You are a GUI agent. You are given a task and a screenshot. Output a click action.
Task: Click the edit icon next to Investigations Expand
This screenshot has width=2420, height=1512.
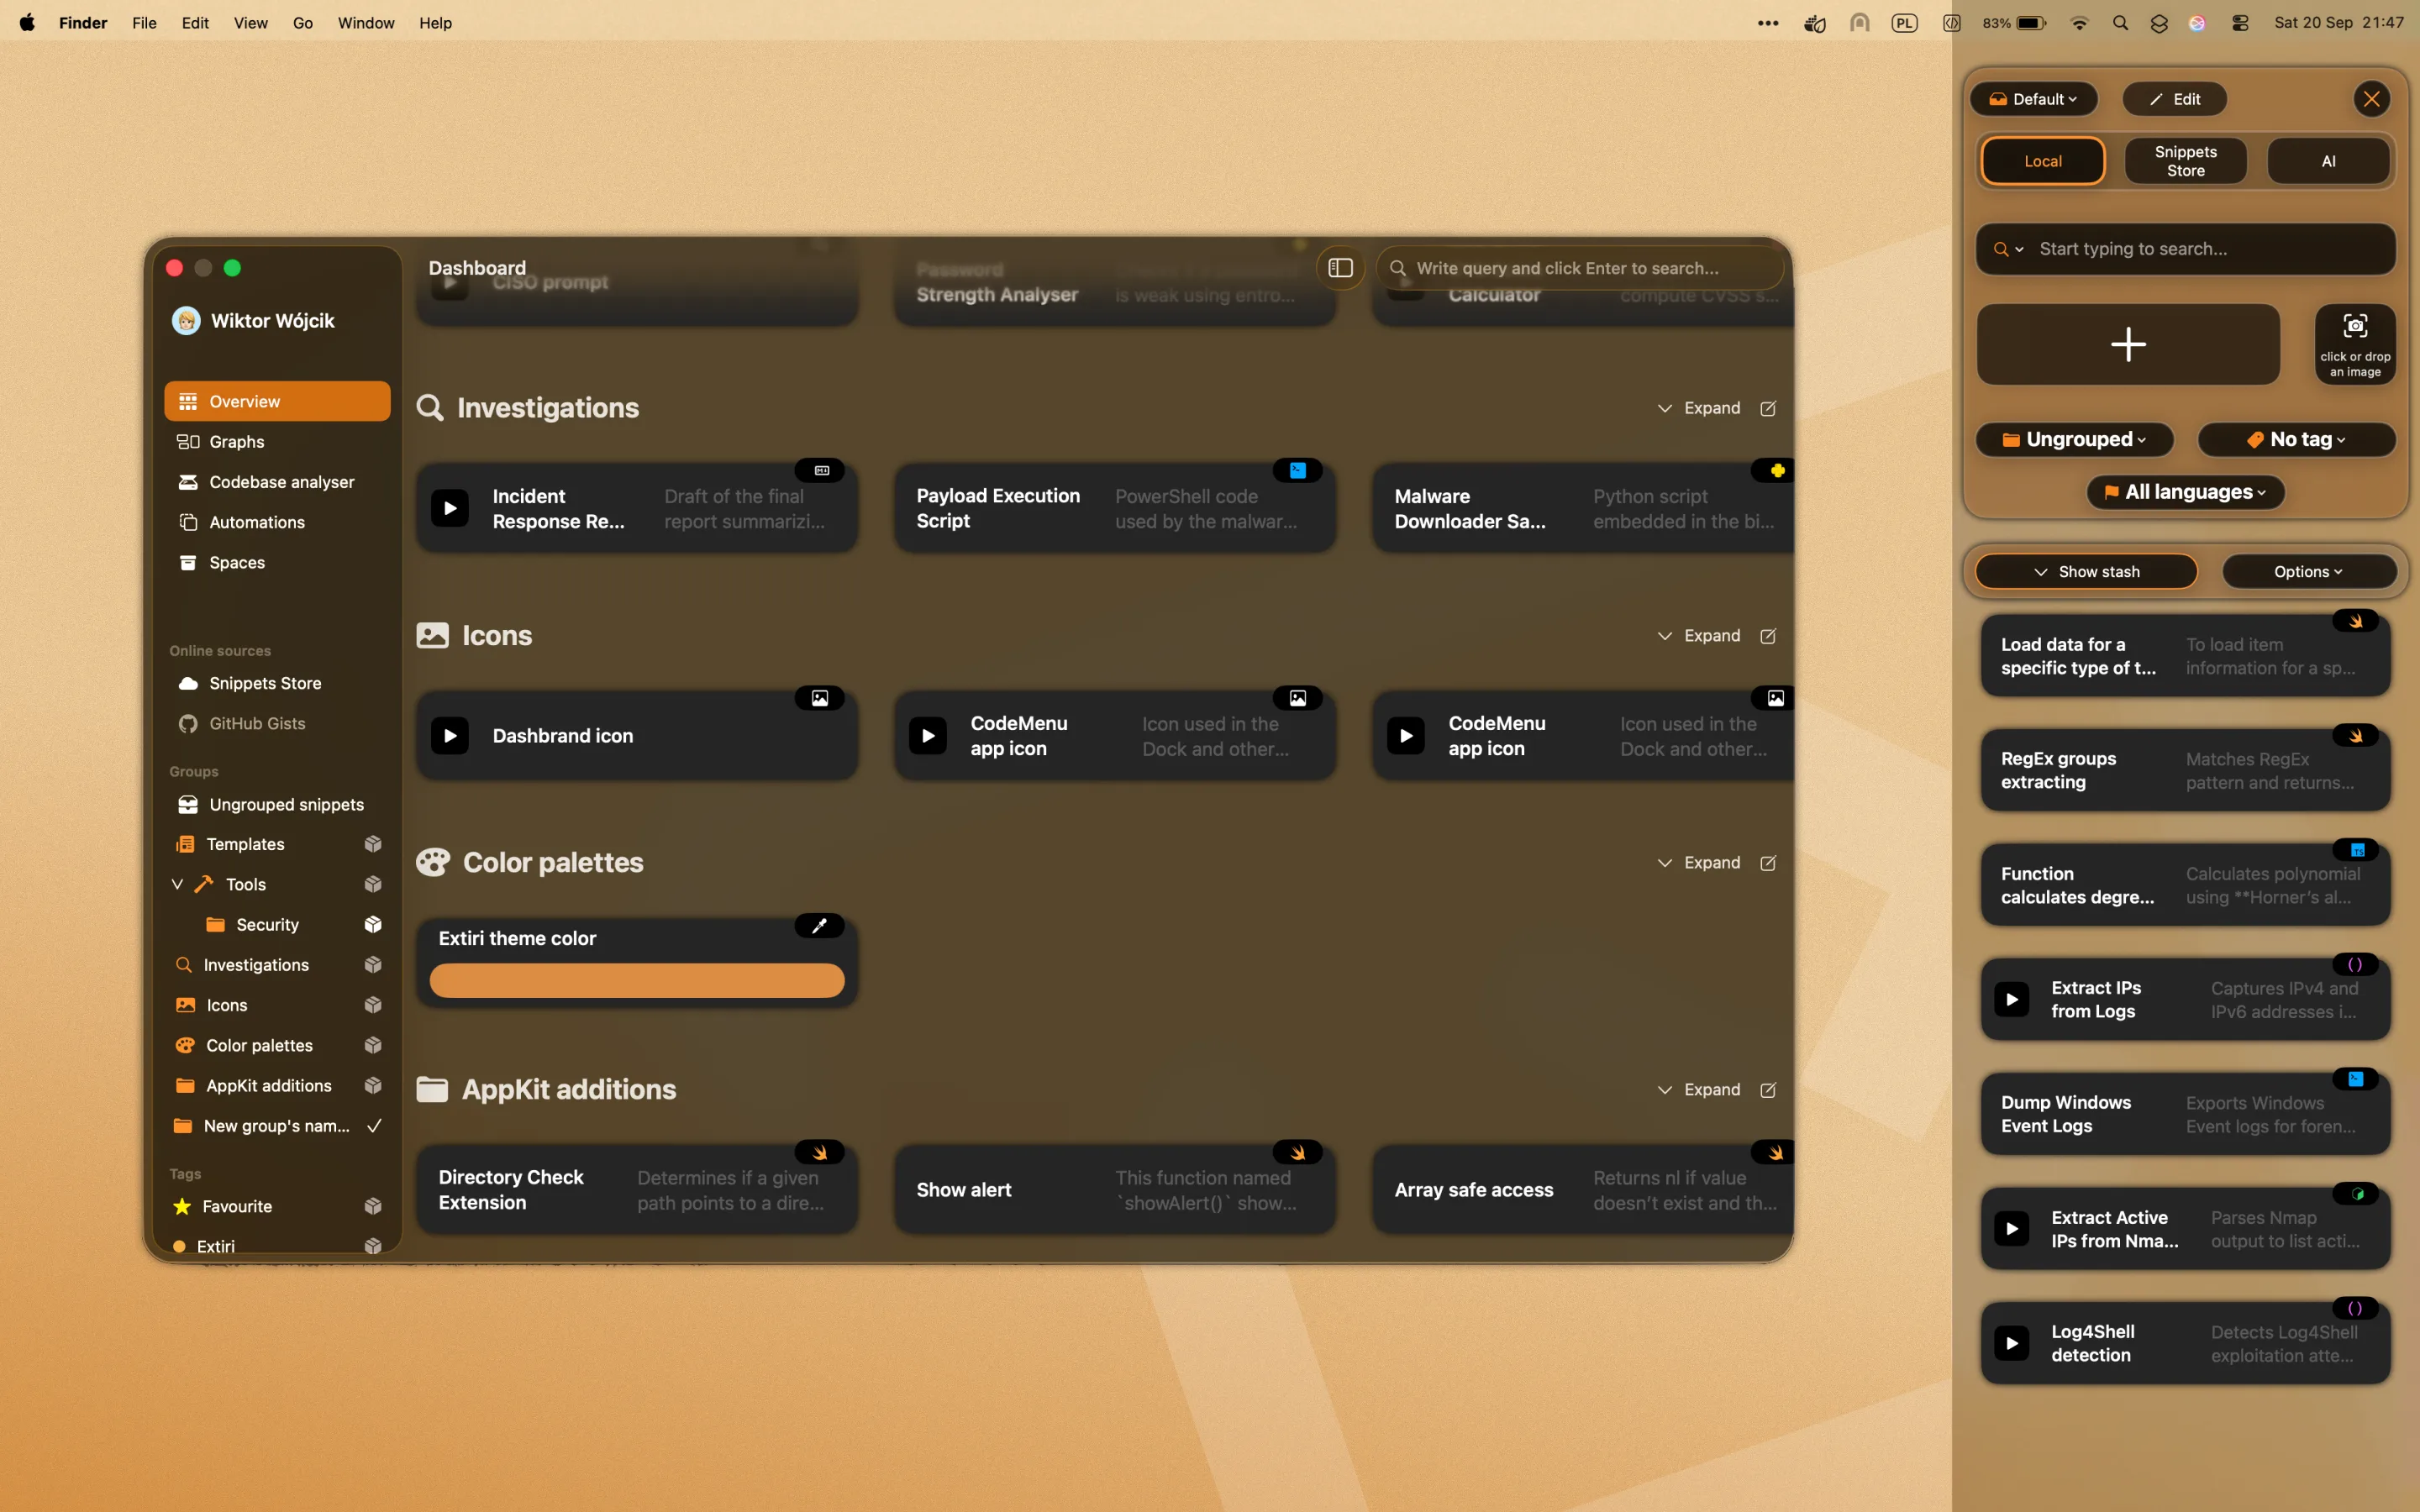pyautogui.click(x=1768, y=408)
